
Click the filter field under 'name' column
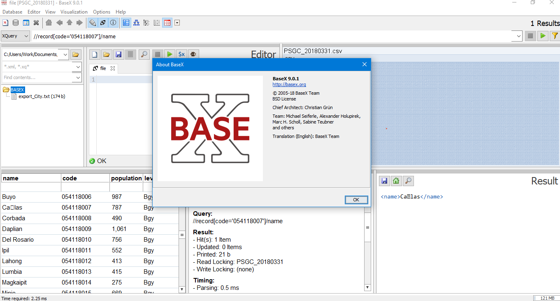click(x=31, y=187)
